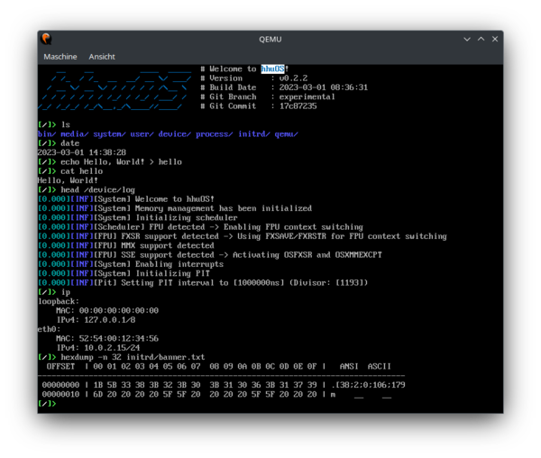Screen dimensions: 541x458
Task: Click the version value v0.2.2
Action: pos(293,78)
